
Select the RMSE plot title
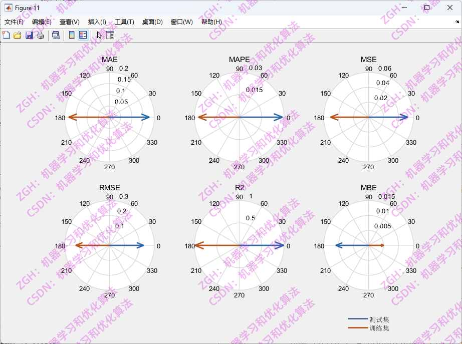point(110,188)
